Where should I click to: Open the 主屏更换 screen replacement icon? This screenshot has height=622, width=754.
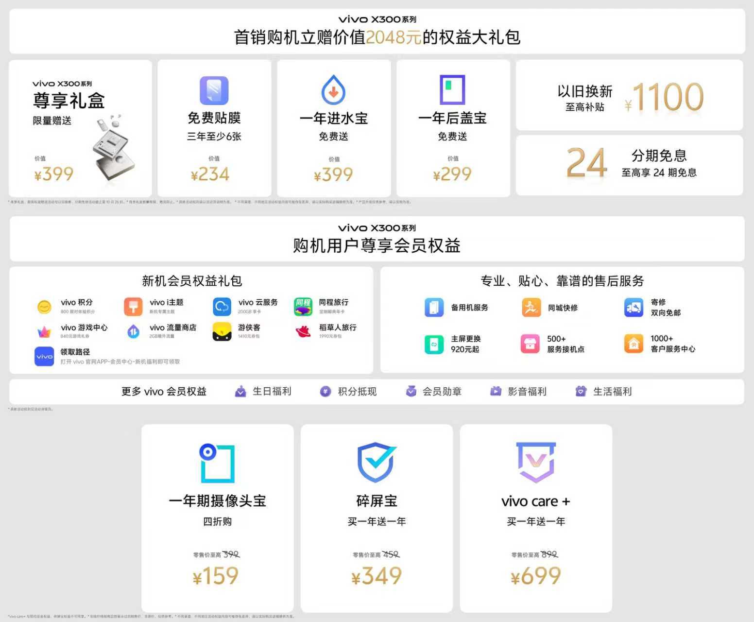tap(434, 344)
